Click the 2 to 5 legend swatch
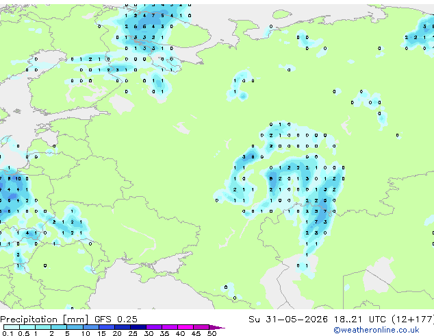The width and height of the screenshot is (434, 336). point(59,327)
